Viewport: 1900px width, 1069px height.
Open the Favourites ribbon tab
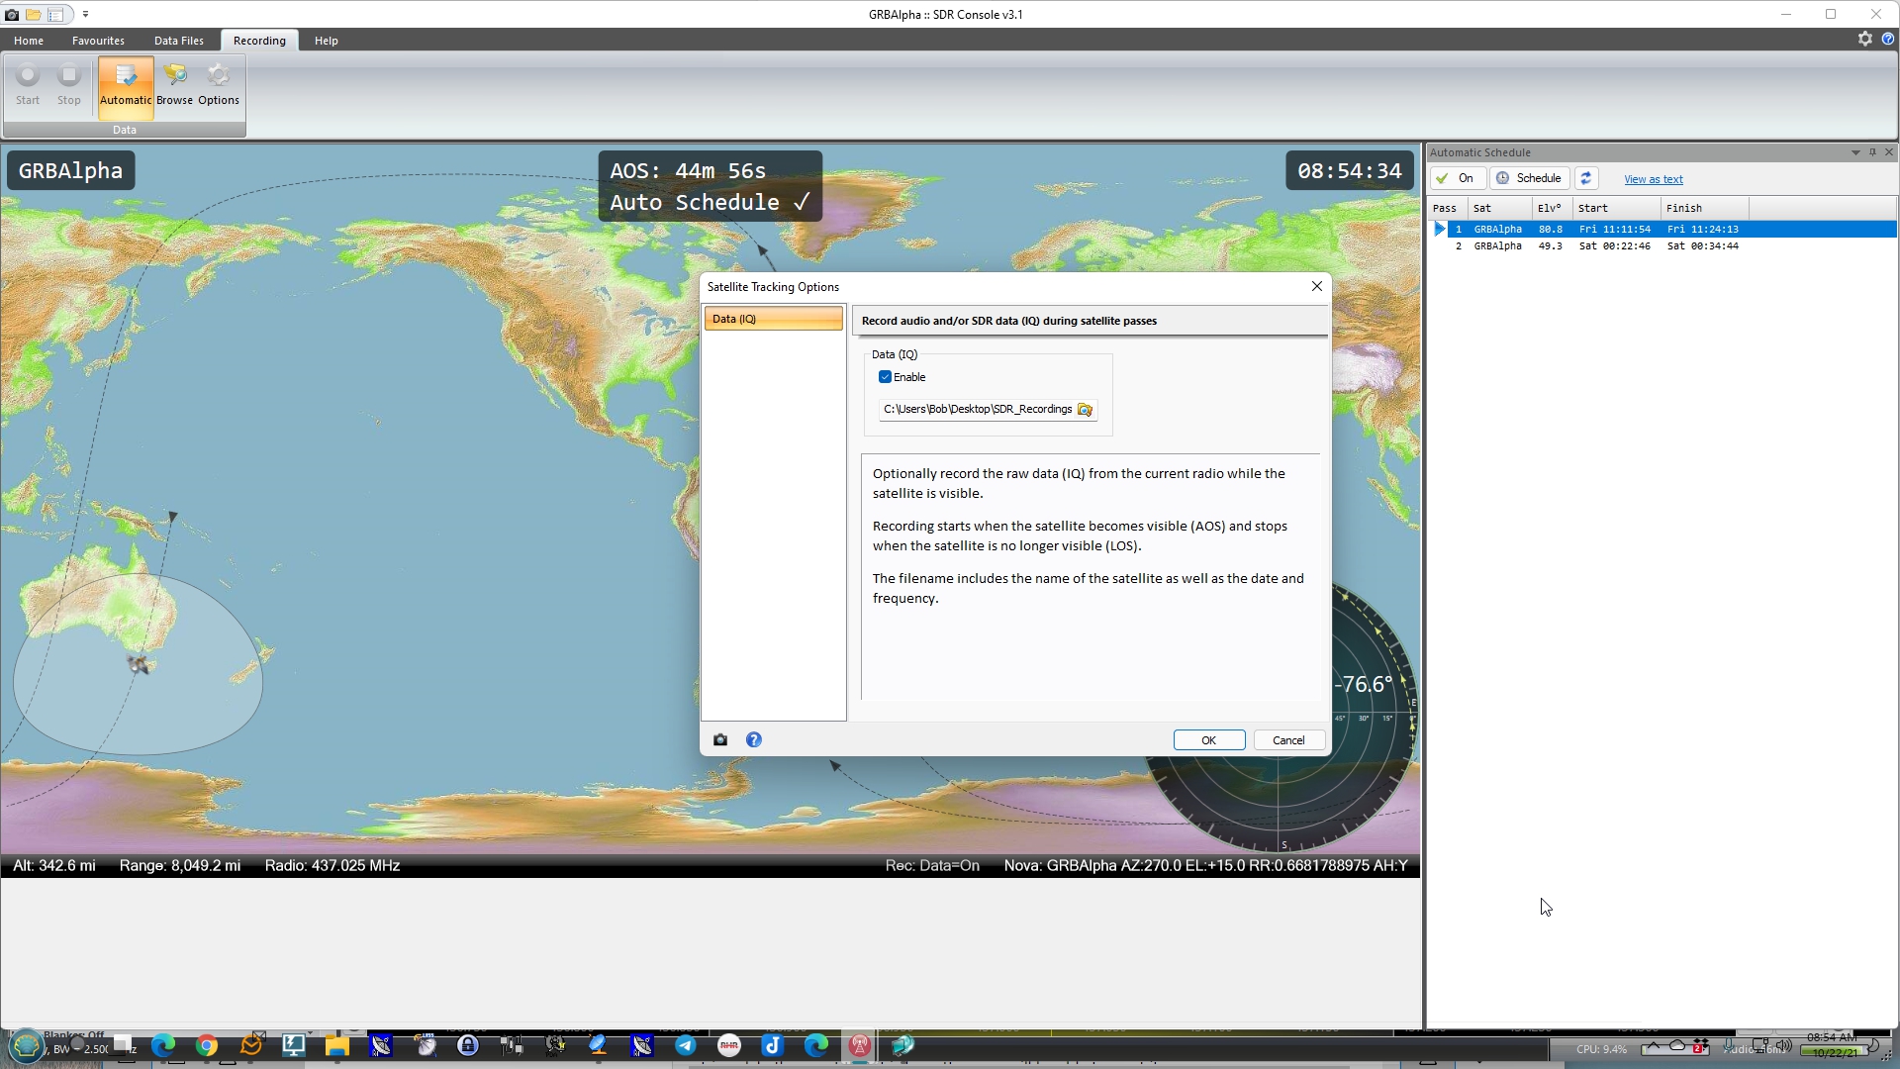[x=98, y=41]
